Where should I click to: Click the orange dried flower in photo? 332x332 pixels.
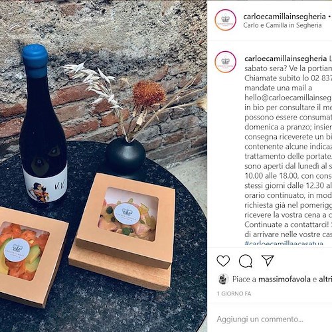click(149, 94)
